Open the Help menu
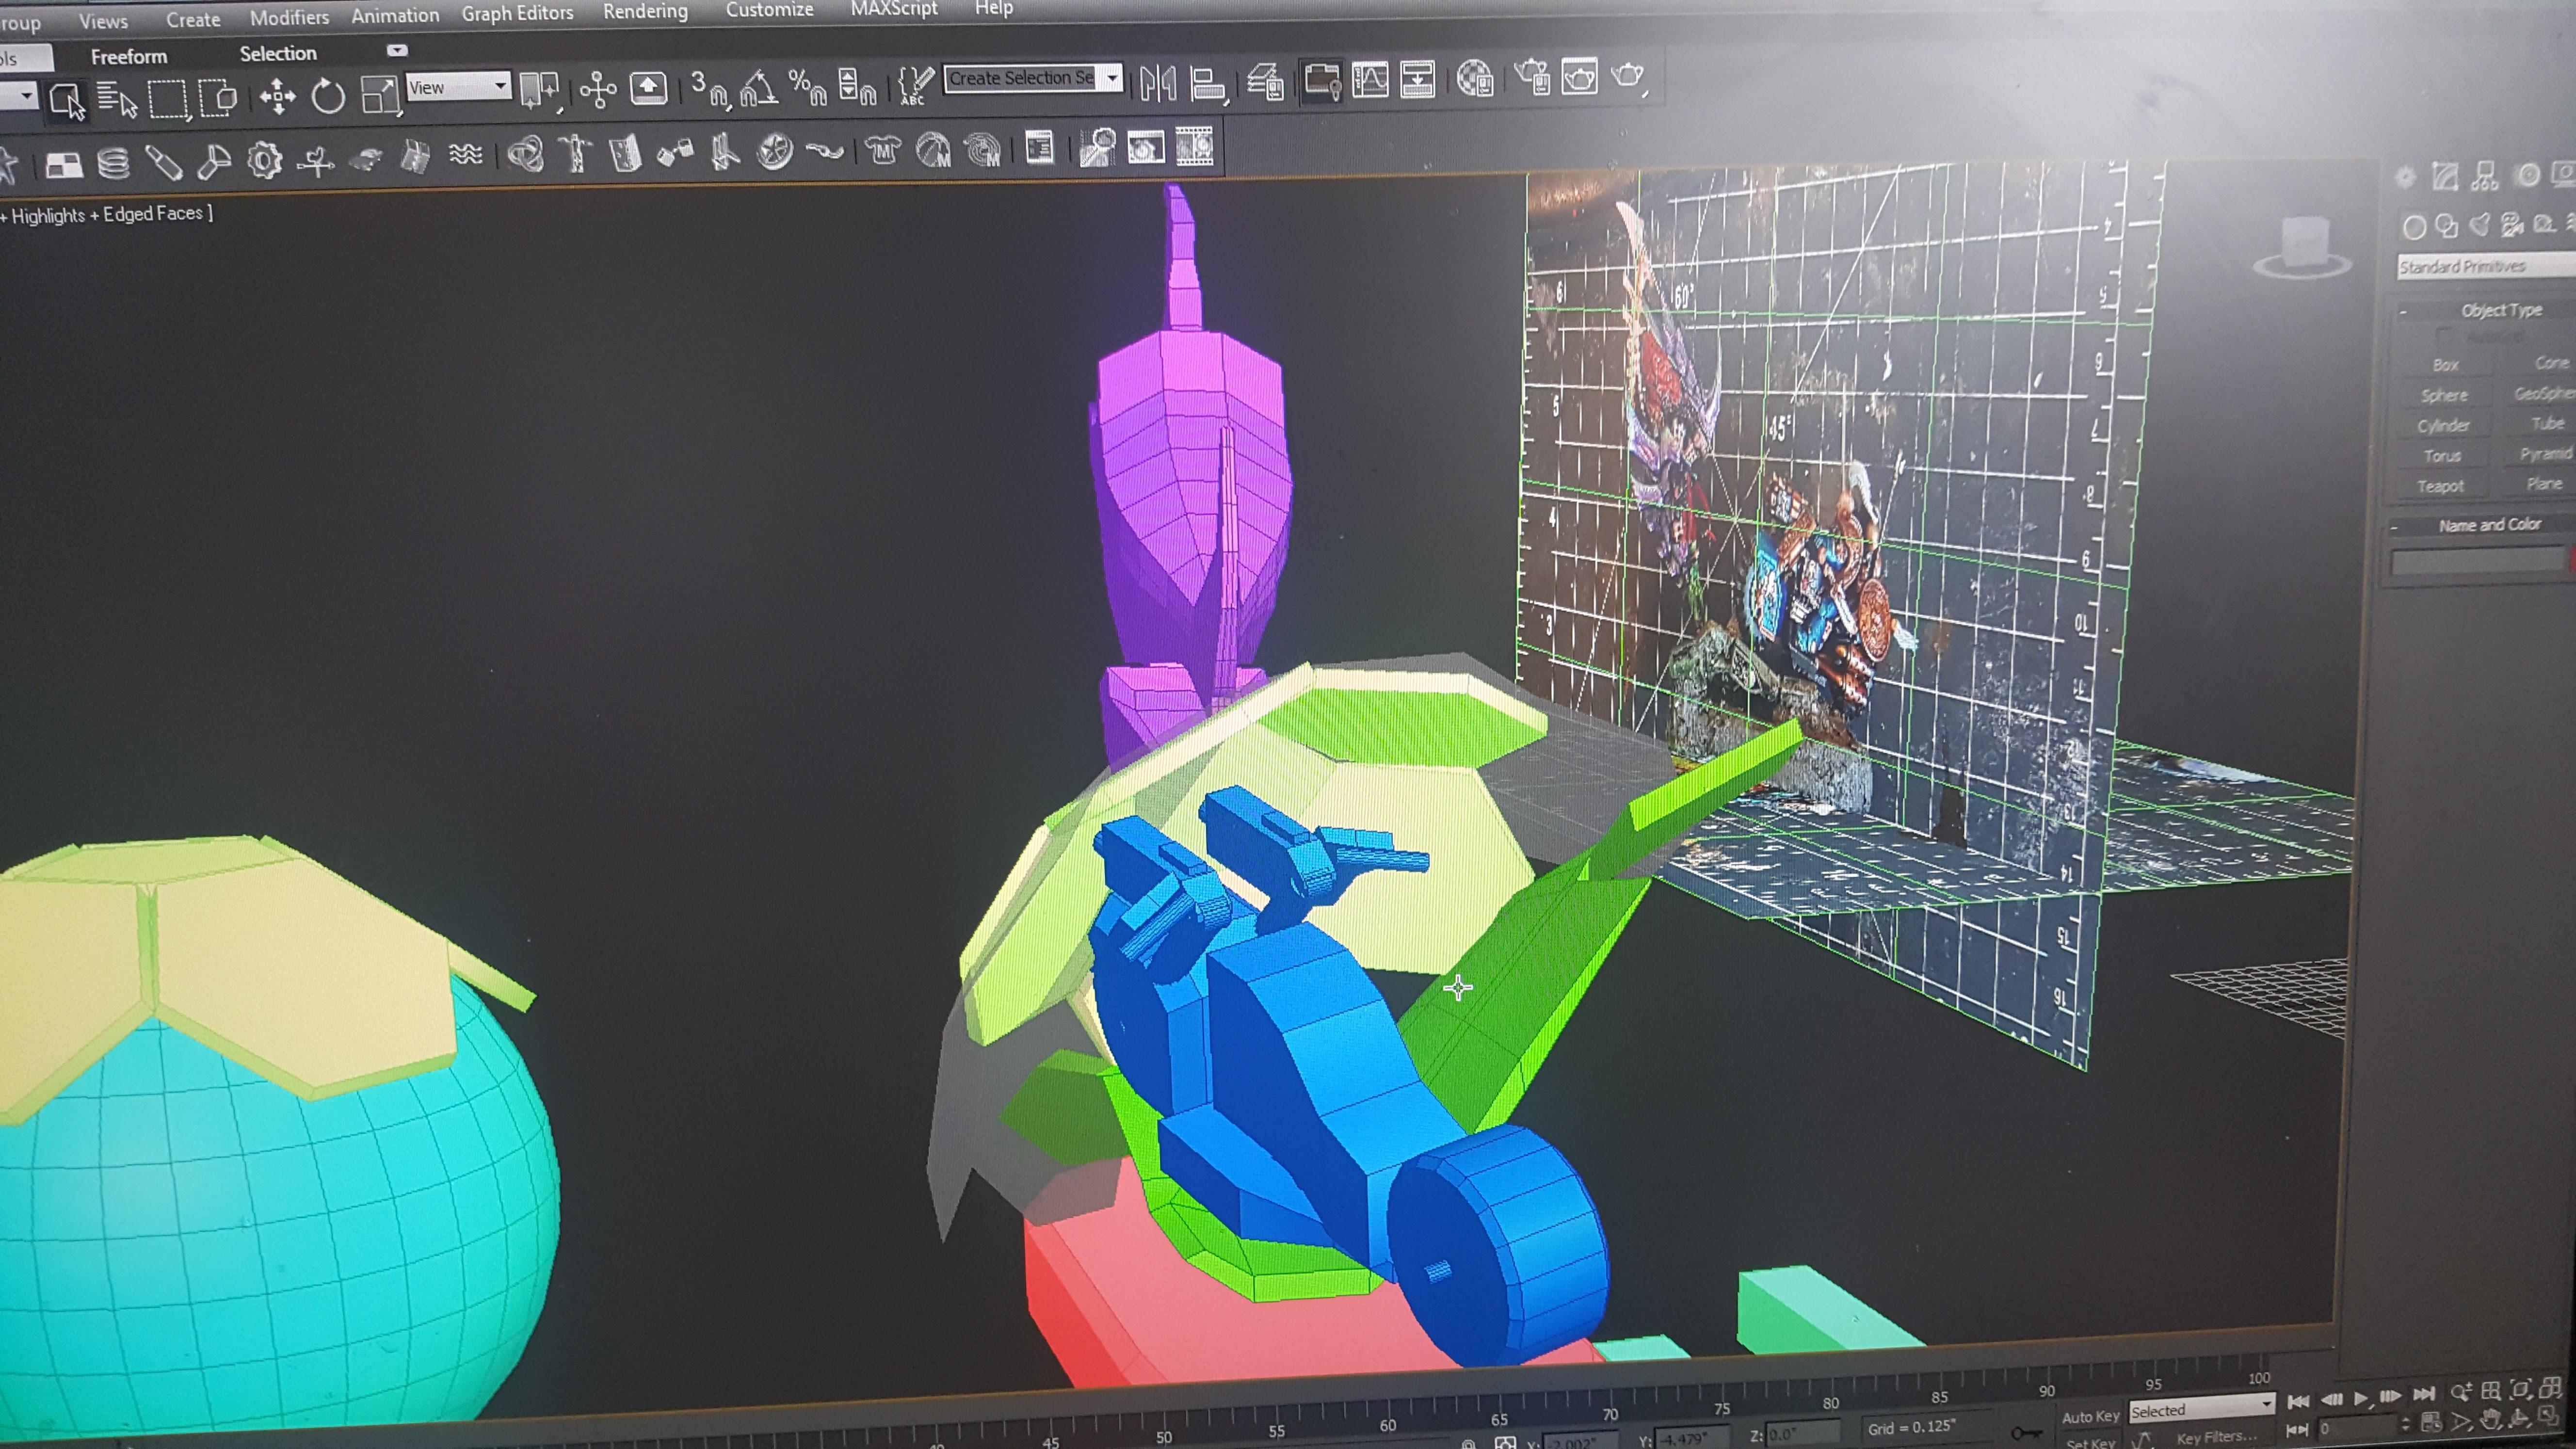Image resolution: width=2576 pixels, height=1449 pixels. click(x=994, y=8)
